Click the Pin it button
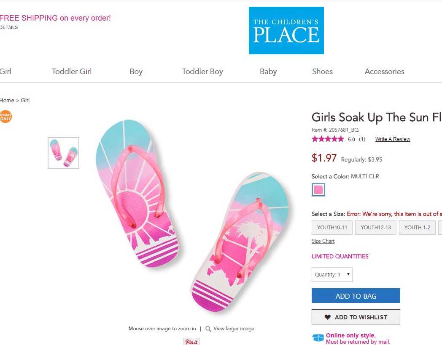This screenshot has width=442, height=345. click(191, 342)
